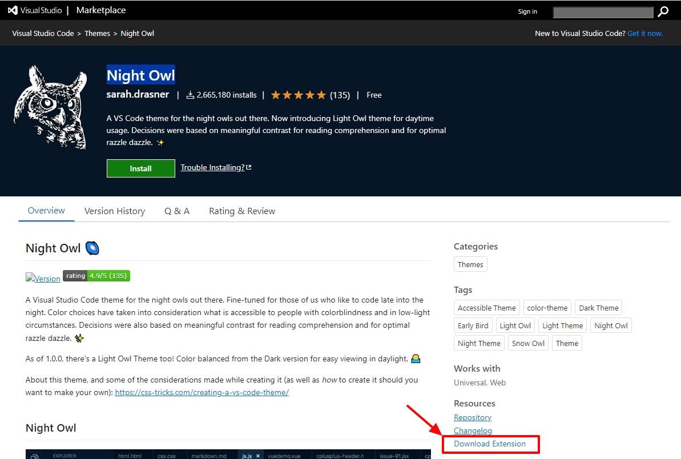Viewport: 681px width, 459px height.
Task: Click the Accessible Theme tag
Action: pos(487,308)
